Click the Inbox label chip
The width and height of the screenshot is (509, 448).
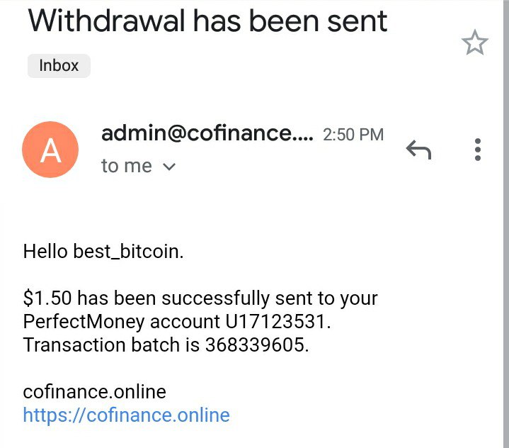(x=59, y=65)
